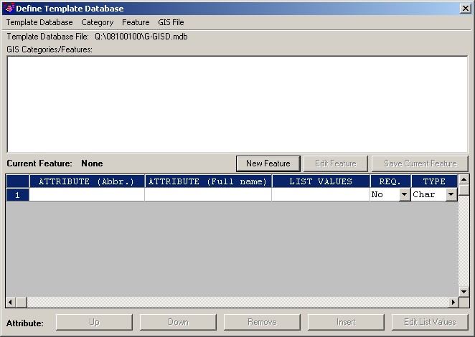Click the REQ. column header
Image resolution: width=475 pixels, height=337 pixels.
390,181
